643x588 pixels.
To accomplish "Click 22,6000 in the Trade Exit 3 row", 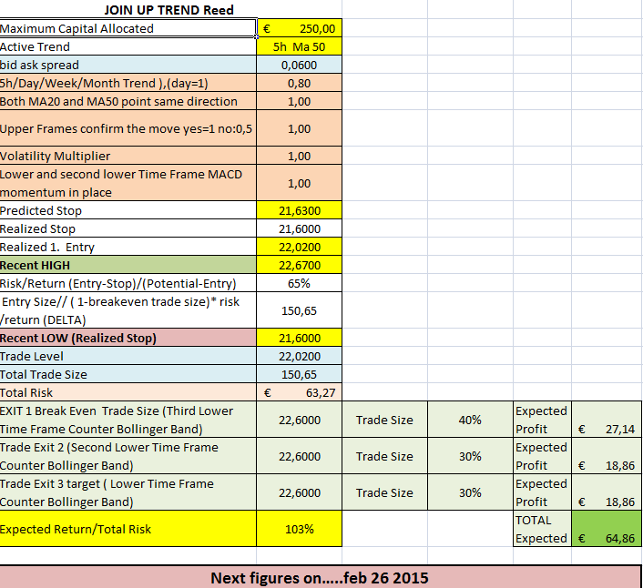I will [299, 492].
